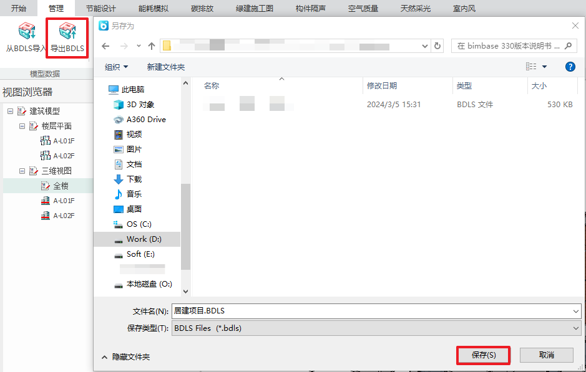Open the help question mark icon

(570, 67)
